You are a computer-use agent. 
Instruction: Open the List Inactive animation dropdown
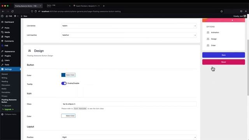(129, 35)
